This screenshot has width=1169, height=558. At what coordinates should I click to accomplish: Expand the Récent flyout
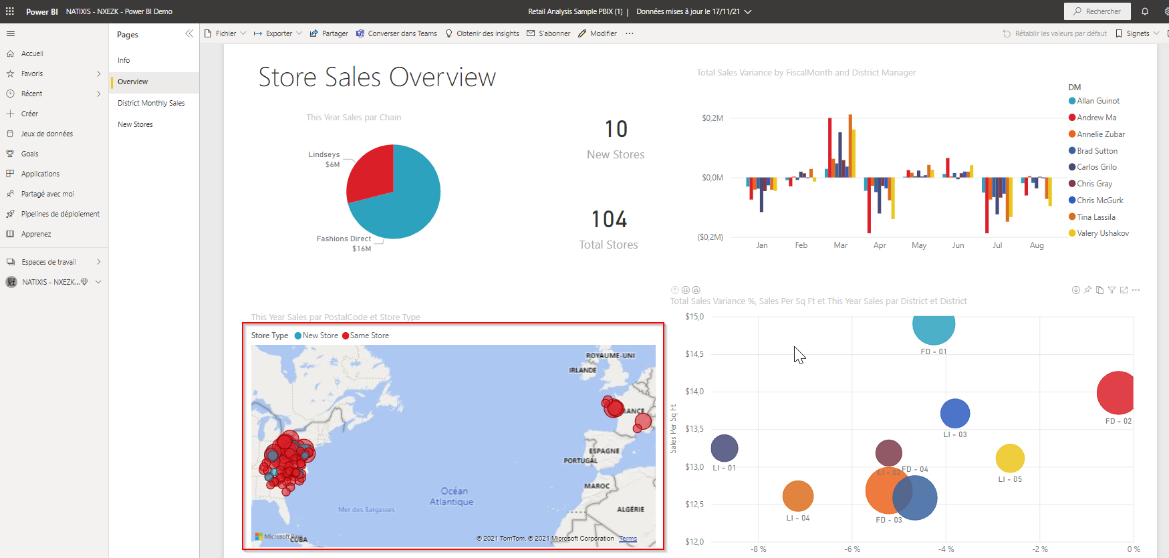(x=99, y=94)
